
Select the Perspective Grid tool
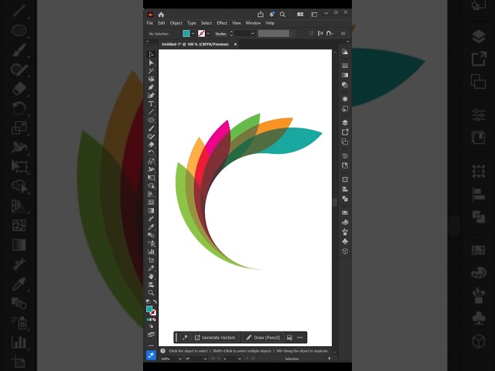click(x=152, y=194)
